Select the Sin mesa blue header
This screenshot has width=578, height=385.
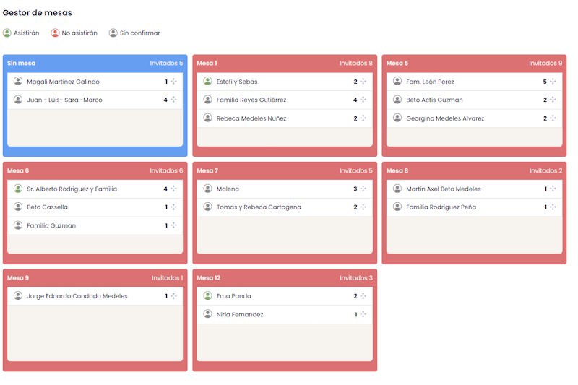[95, 64]
